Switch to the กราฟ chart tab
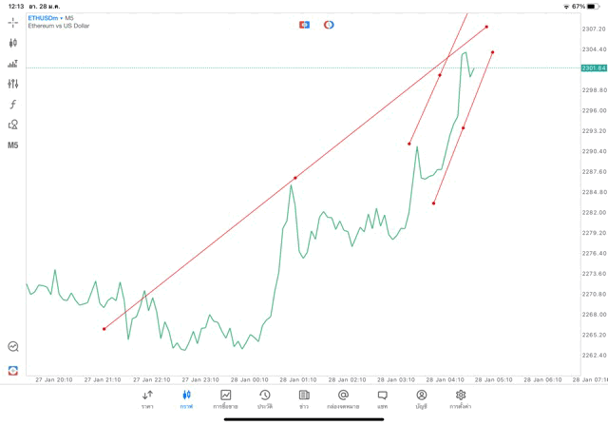 click(186, 398)
